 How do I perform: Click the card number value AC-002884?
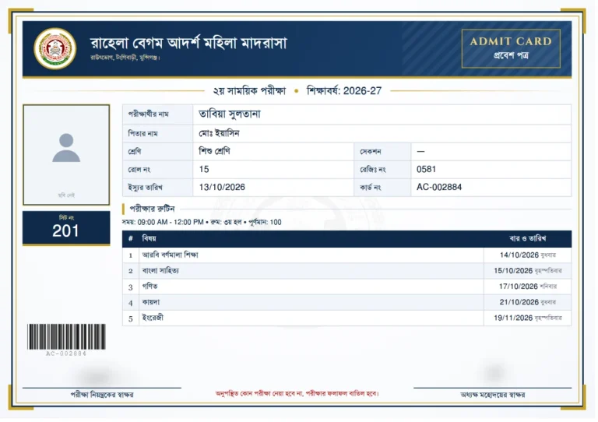click(439, 187)
